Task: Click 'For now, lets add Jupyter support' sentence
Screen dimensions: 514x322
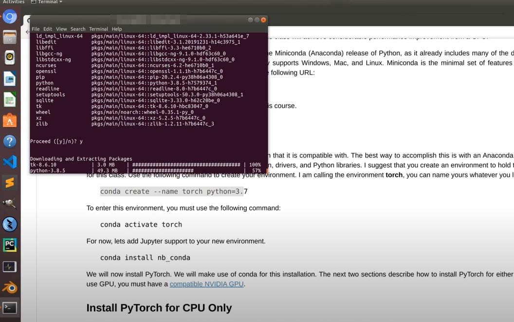Action: click(x=176, y=241)
